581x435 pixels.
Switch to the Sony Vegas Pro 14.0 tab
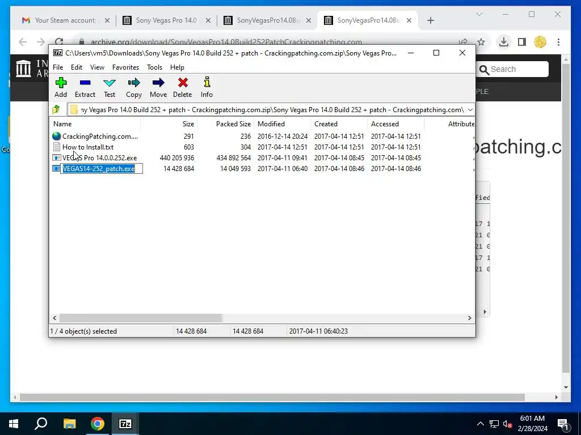point(166,20)
